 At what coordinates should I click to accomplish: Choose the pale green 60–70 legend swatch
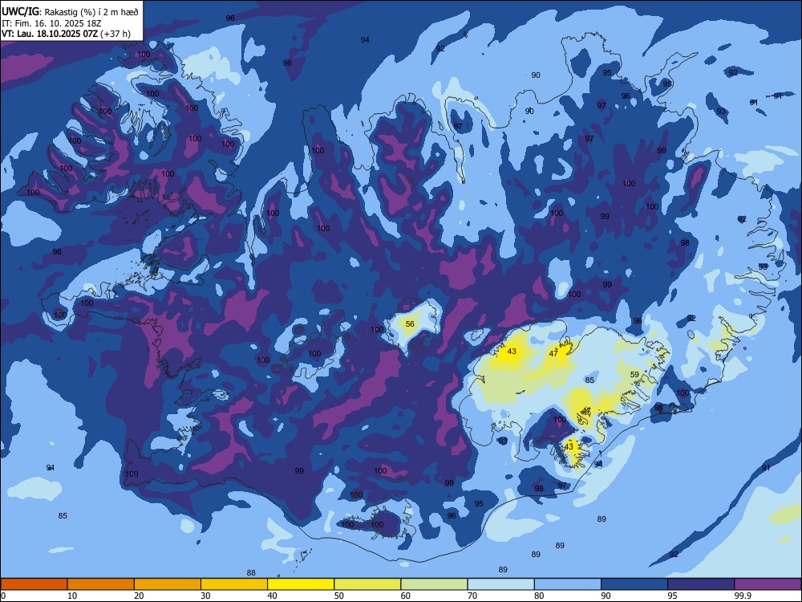[x=434, y=584]
